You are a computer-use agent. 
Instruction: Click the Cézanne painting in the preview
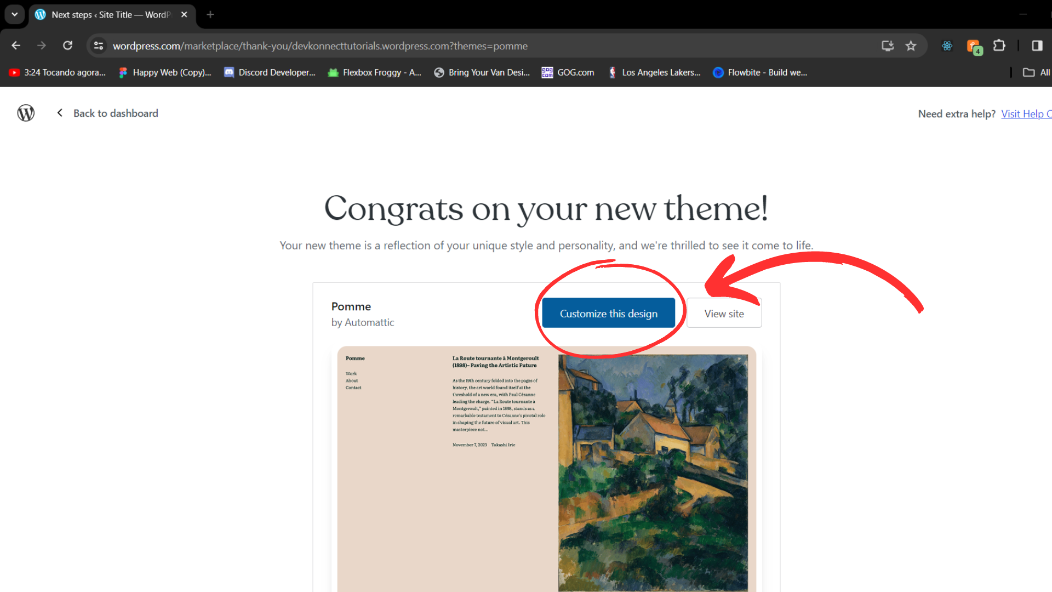tap(653, 473)
